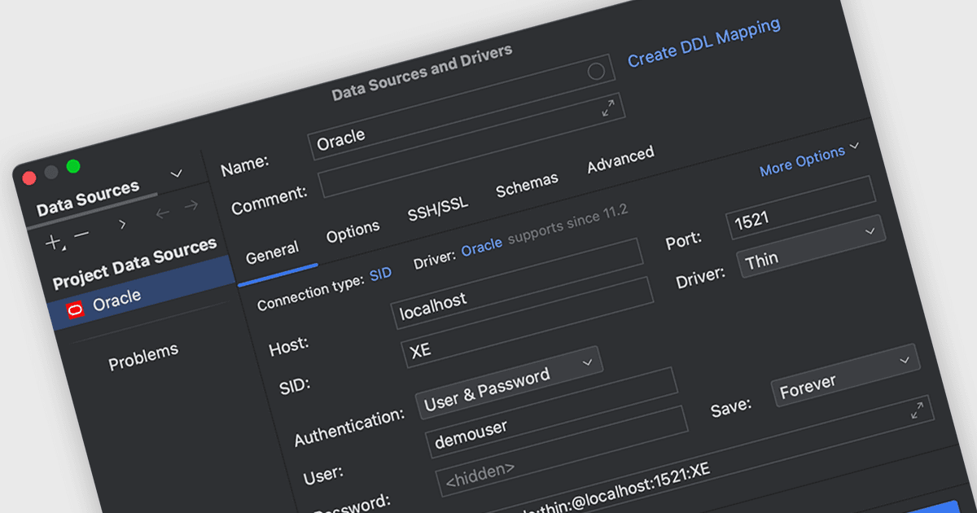Switch to the Schemas tab

coord(528,185)
